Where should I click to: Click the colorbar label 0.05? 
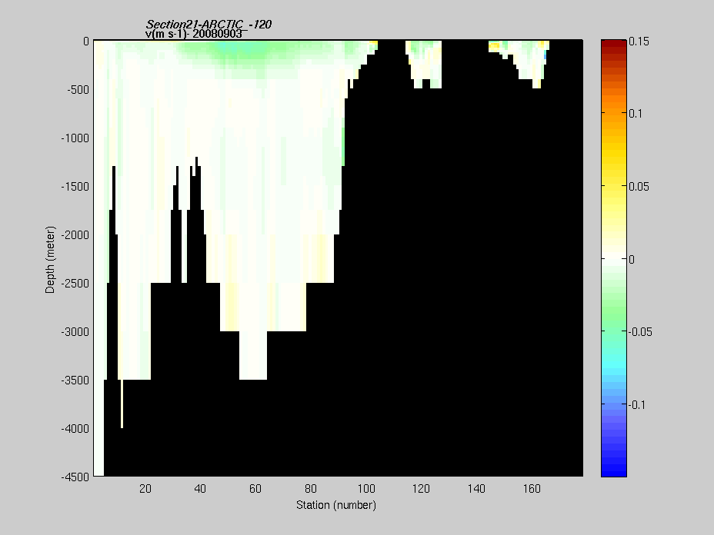[639, 187]
